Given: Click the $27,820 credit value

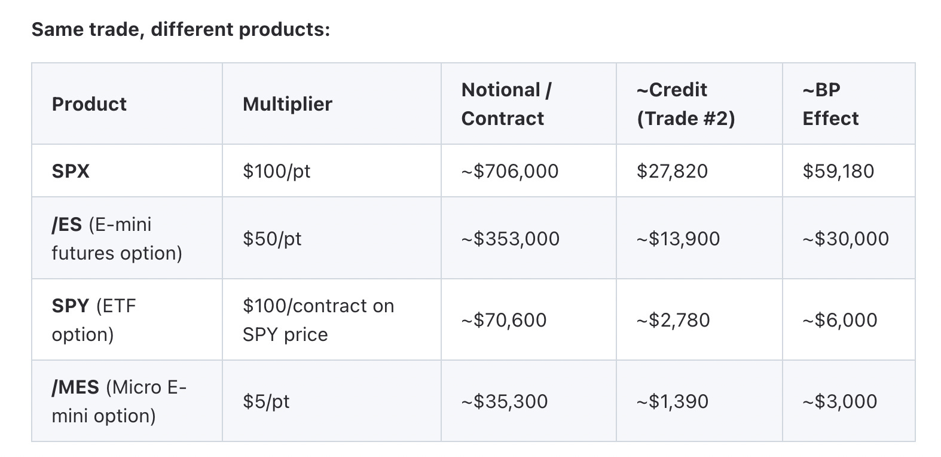Looking at the screenshot, I should click(x=671, y=171).
